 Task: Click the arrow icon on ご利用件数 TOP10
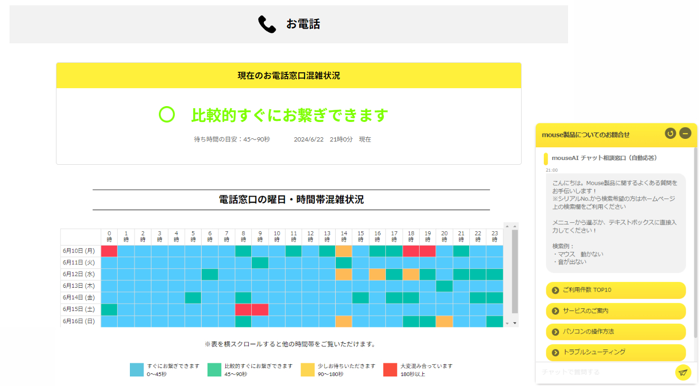555,290
